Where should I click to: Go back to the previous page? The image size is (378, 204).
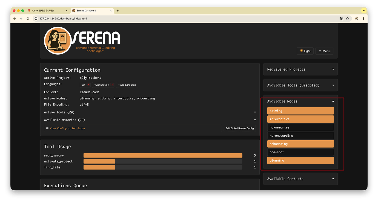pyautogui.click(x=15, y=19)
